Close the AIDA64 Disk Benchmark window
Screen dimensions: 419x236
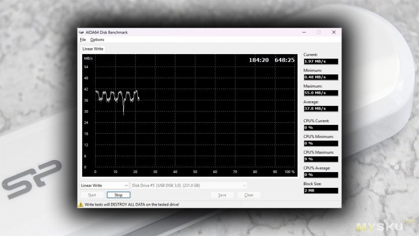[334, 32]
